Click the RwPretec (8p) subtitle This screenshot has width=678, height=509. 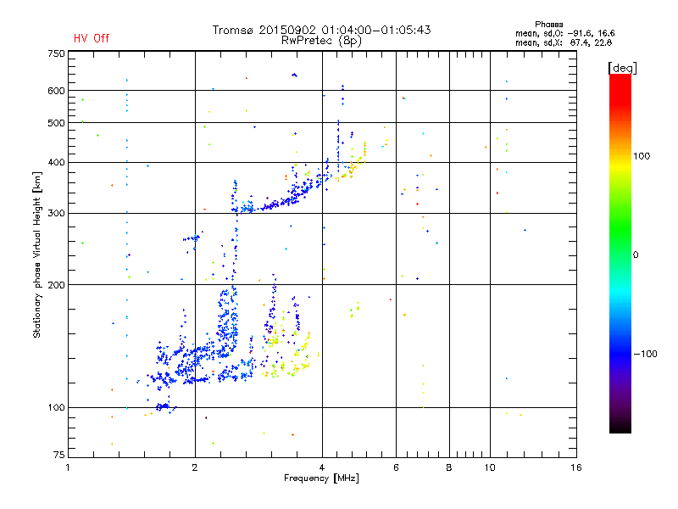[x=321, y=40]
